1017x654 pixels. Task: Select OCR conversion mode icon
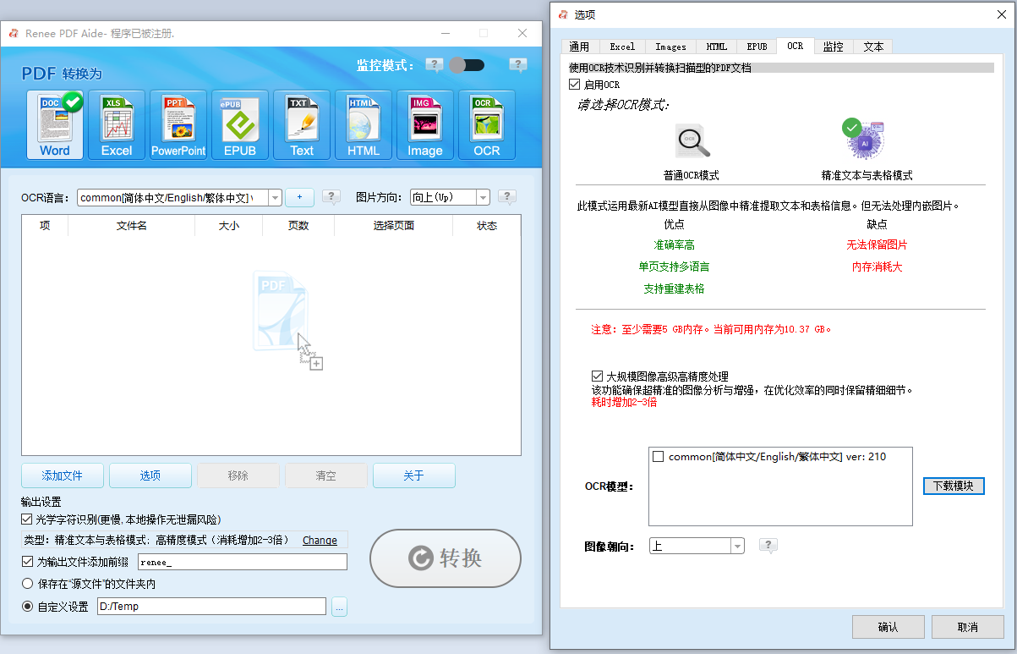487,124
